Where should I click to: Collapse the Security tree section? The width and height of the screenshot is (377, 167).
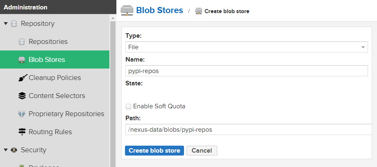[x=6, y=150]
